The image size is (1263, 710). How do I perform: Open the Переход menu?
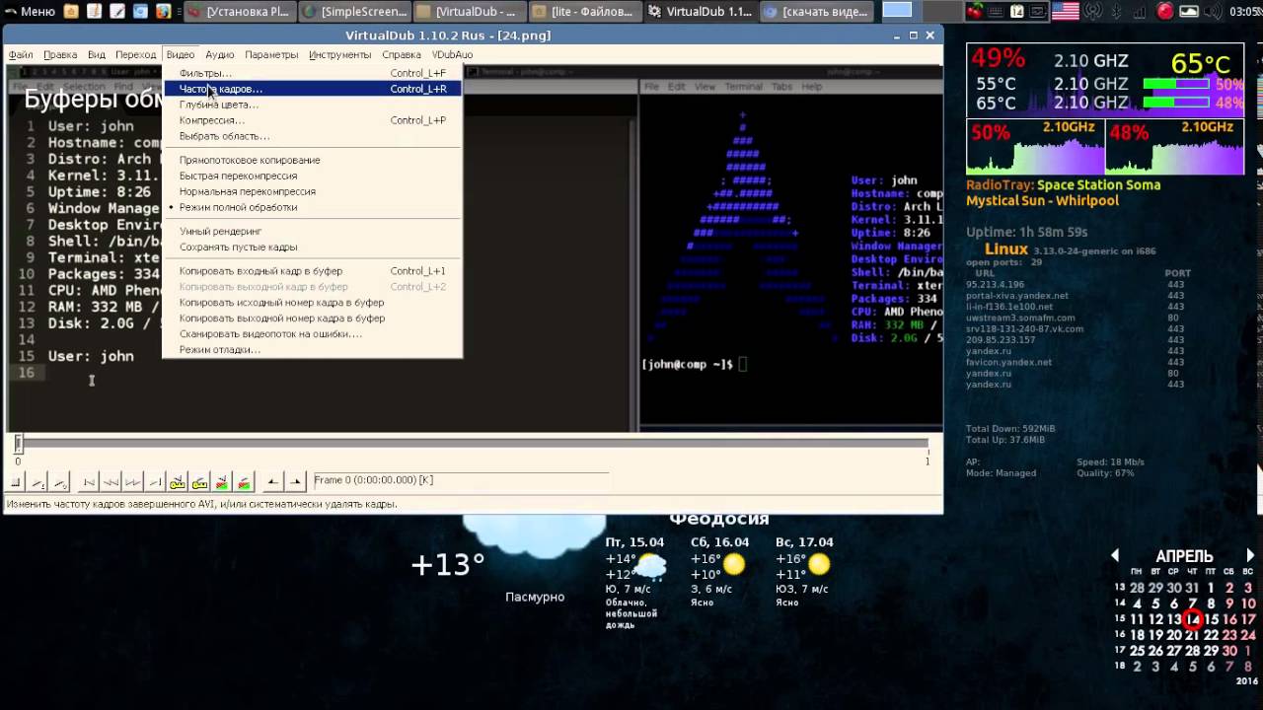point(135,54)
